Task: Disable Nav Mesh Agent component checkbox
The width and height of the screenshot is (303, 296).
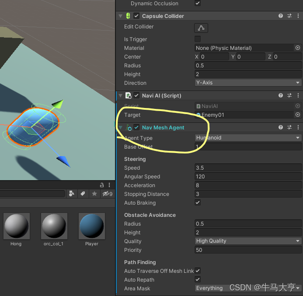Action: 136,127
